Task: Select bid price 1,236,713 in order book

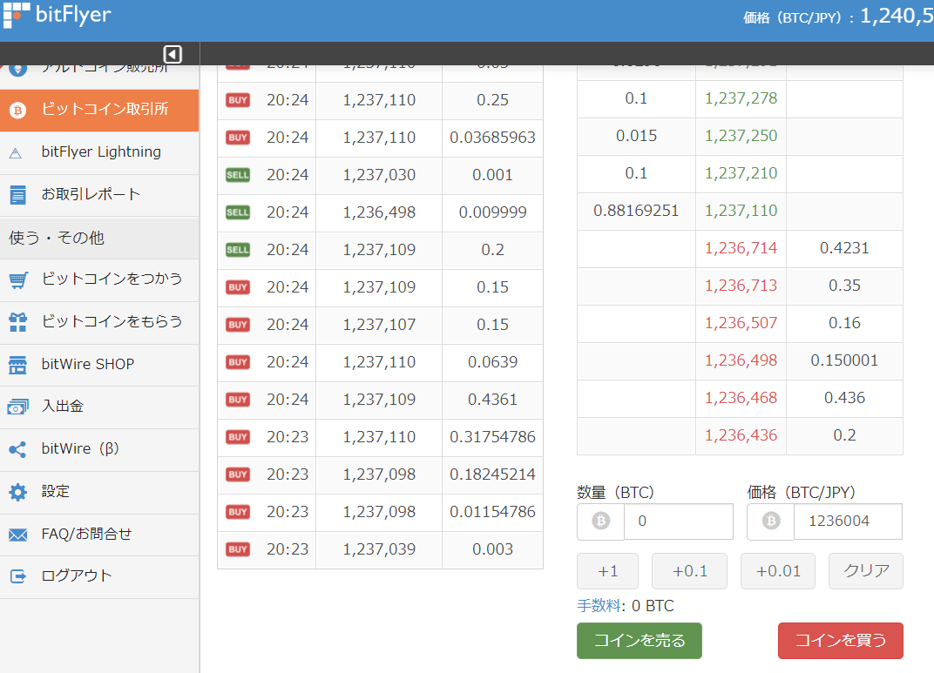Action: tap(741, 286)
